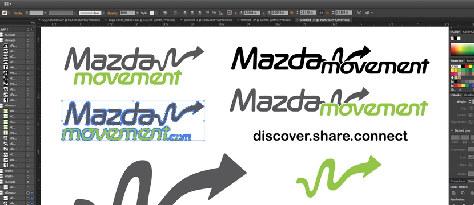Enable the Dashed Line checkbox
The height and width of the screenshot is (205, 474).
[452, 130]
